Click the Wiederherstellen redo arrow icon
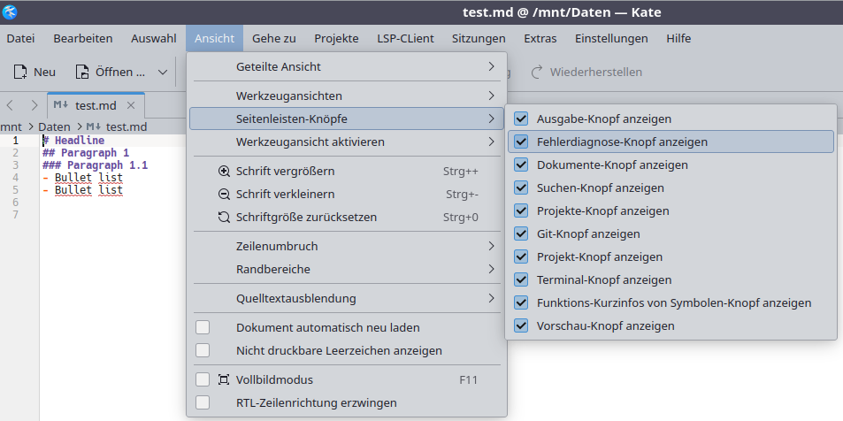843x421 pixels. pos(537,72)
